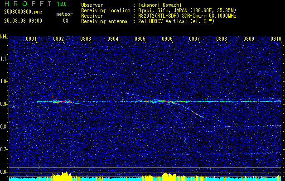Click the HROFFT title text
Screen dimensions: 285x181
[28, 4]
